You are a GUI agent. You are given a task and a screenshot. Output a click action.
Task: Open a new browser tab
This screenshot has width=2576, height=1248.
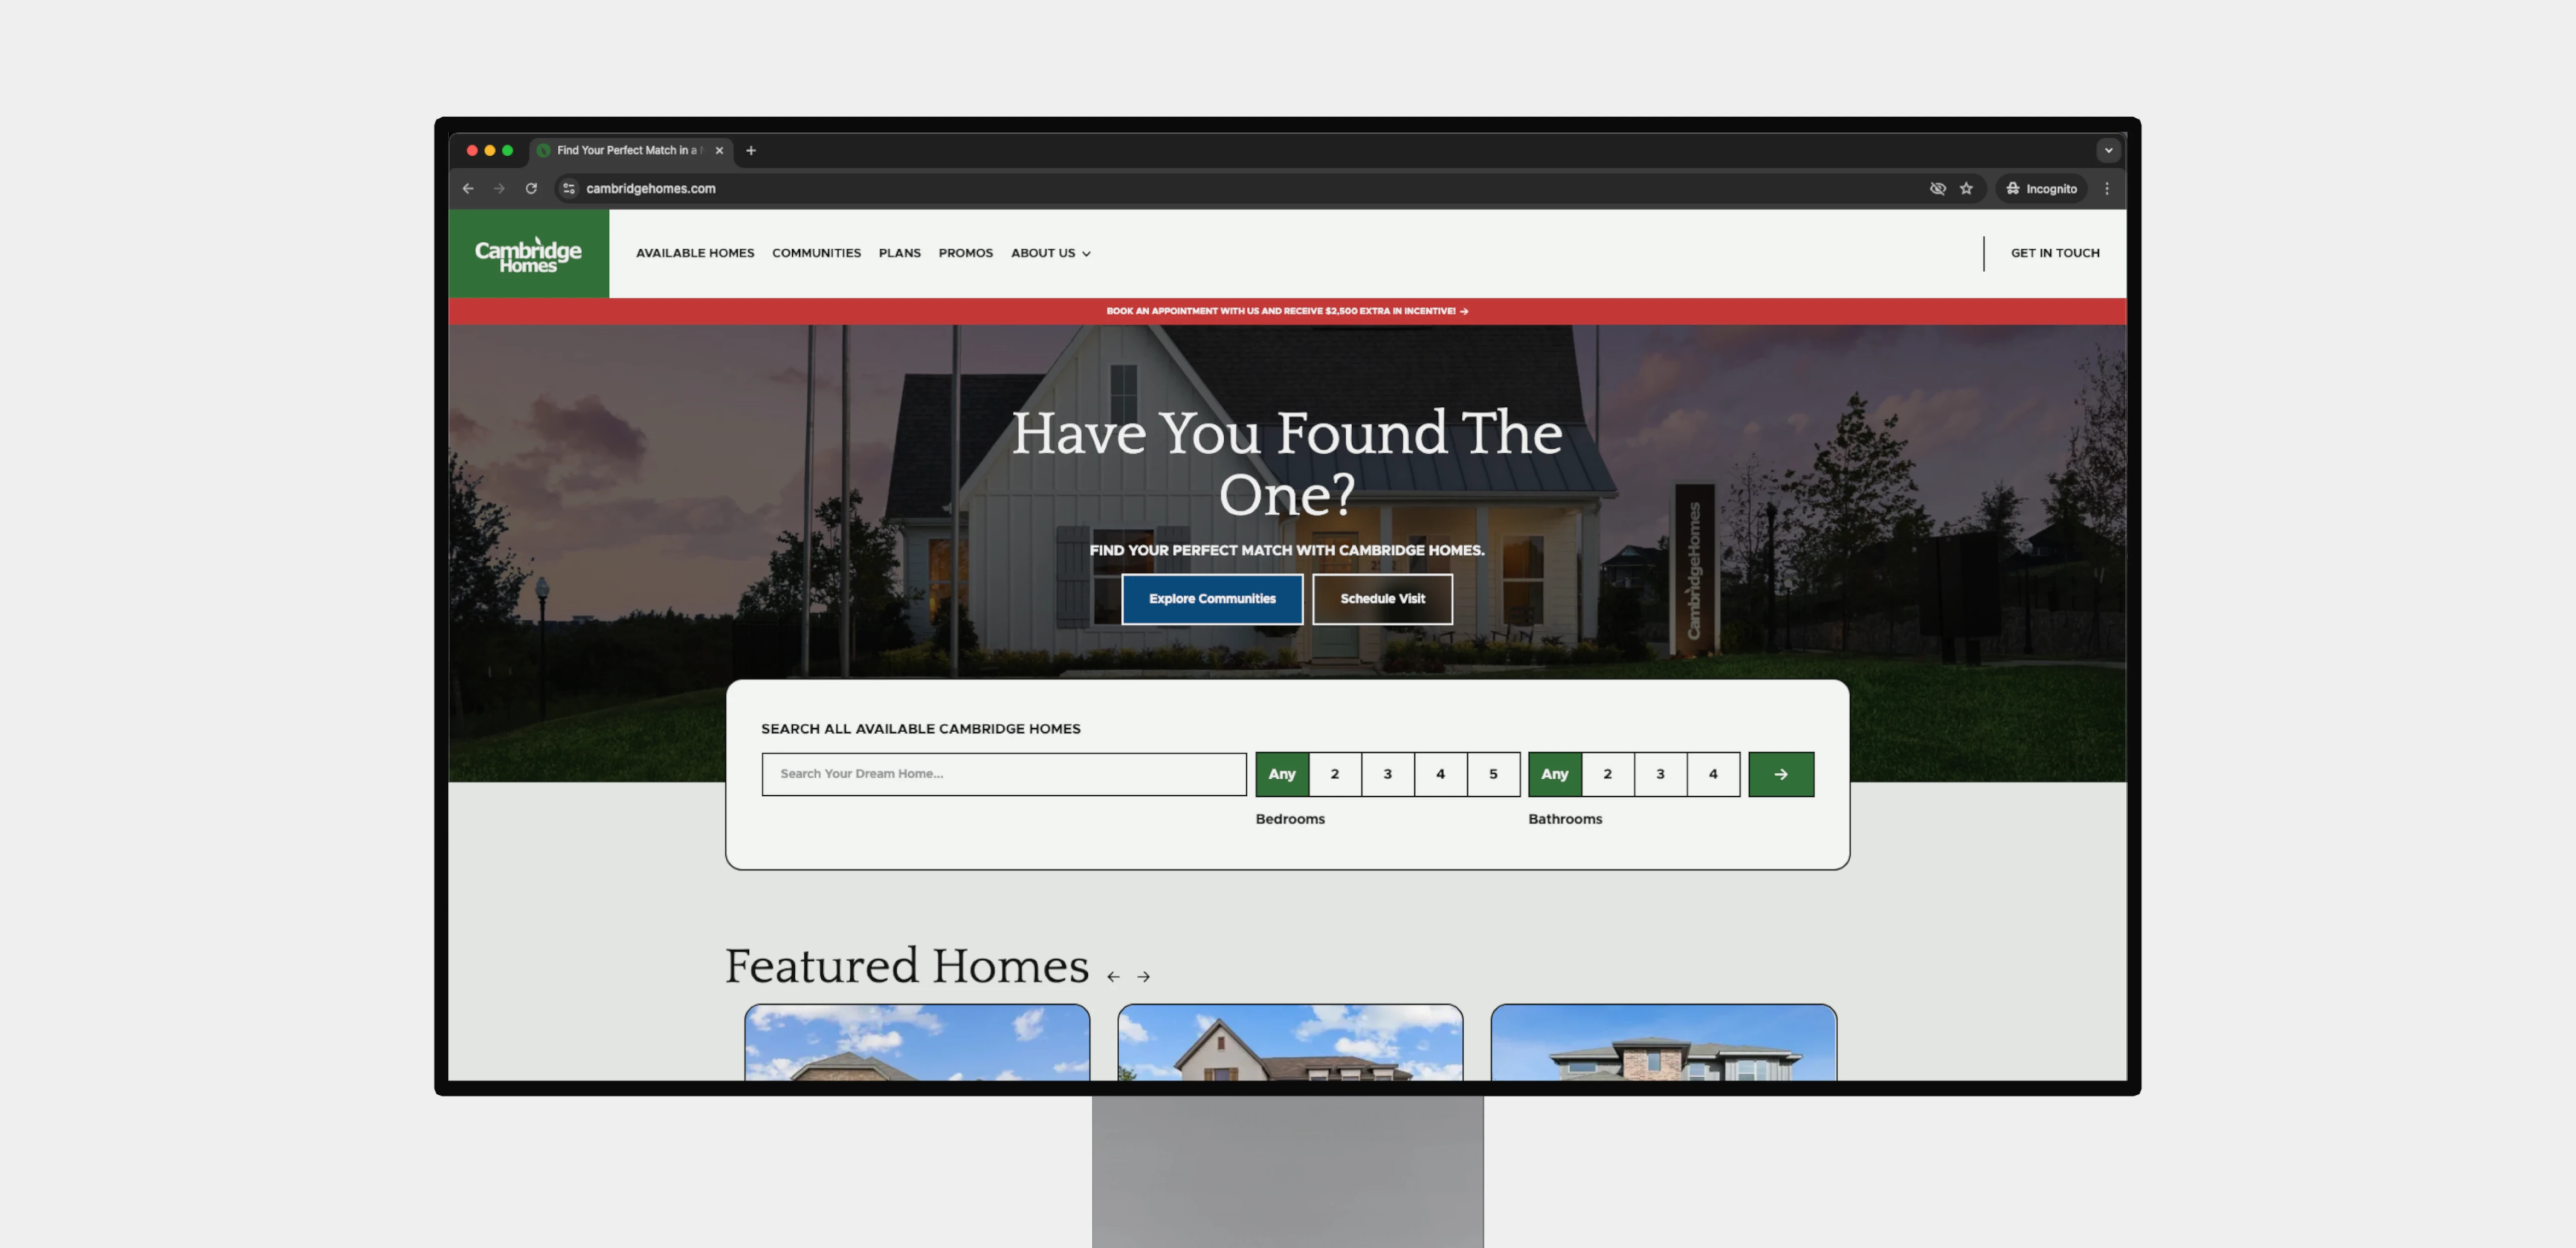[751, 150]
